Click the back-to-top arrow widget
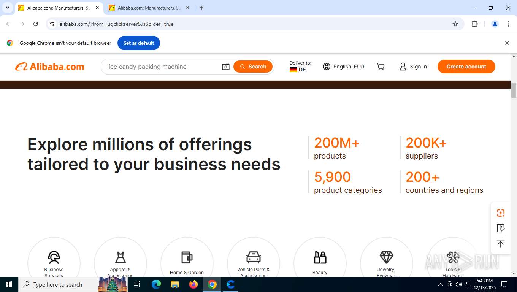 point(501,243)
